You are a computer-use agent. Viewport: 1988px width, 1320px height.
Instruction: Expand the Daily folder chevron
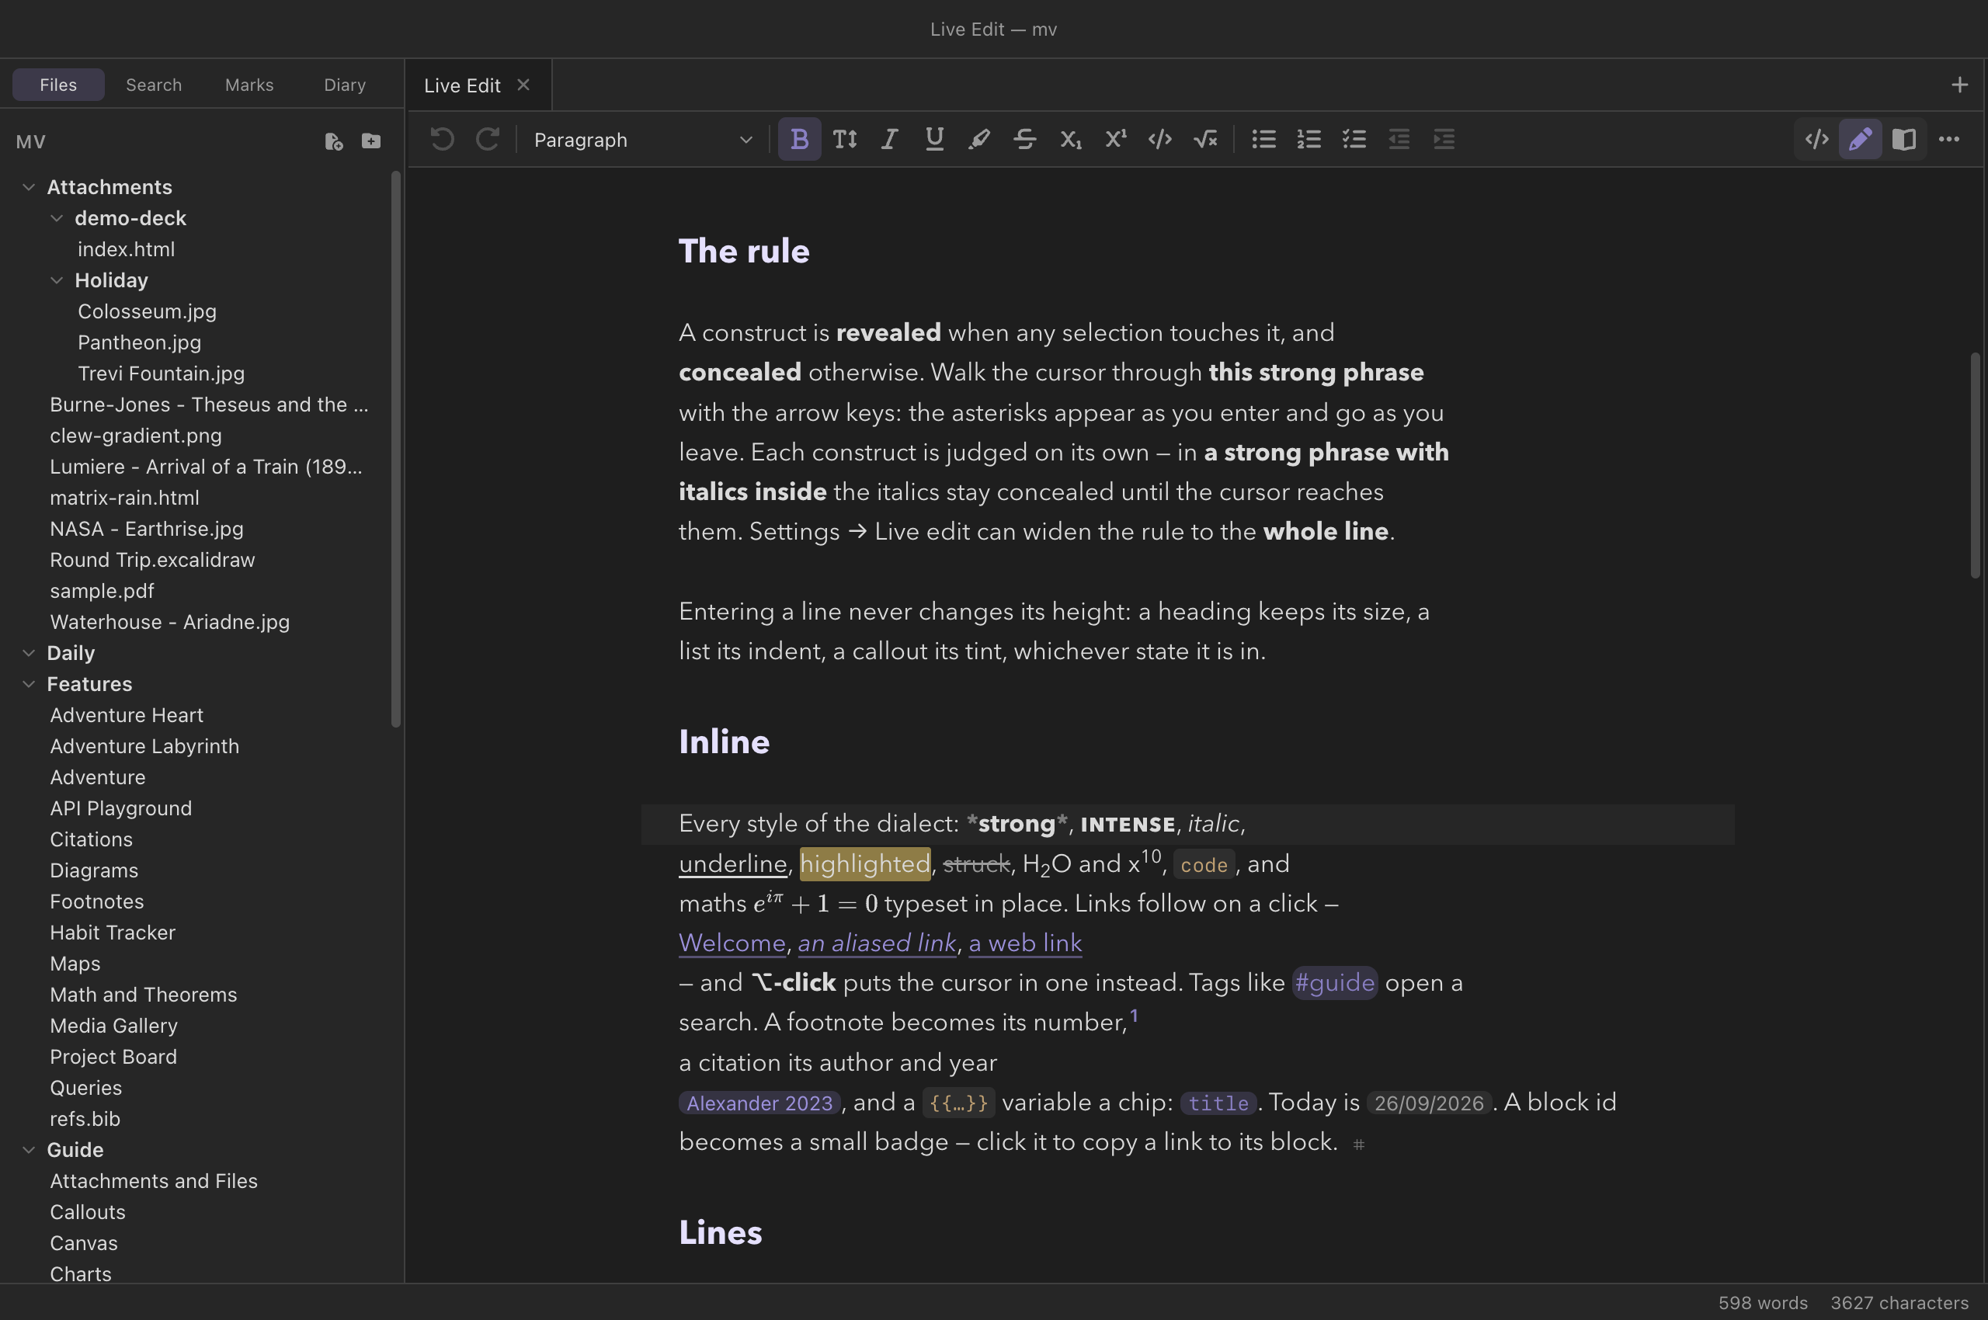[29, 653]
